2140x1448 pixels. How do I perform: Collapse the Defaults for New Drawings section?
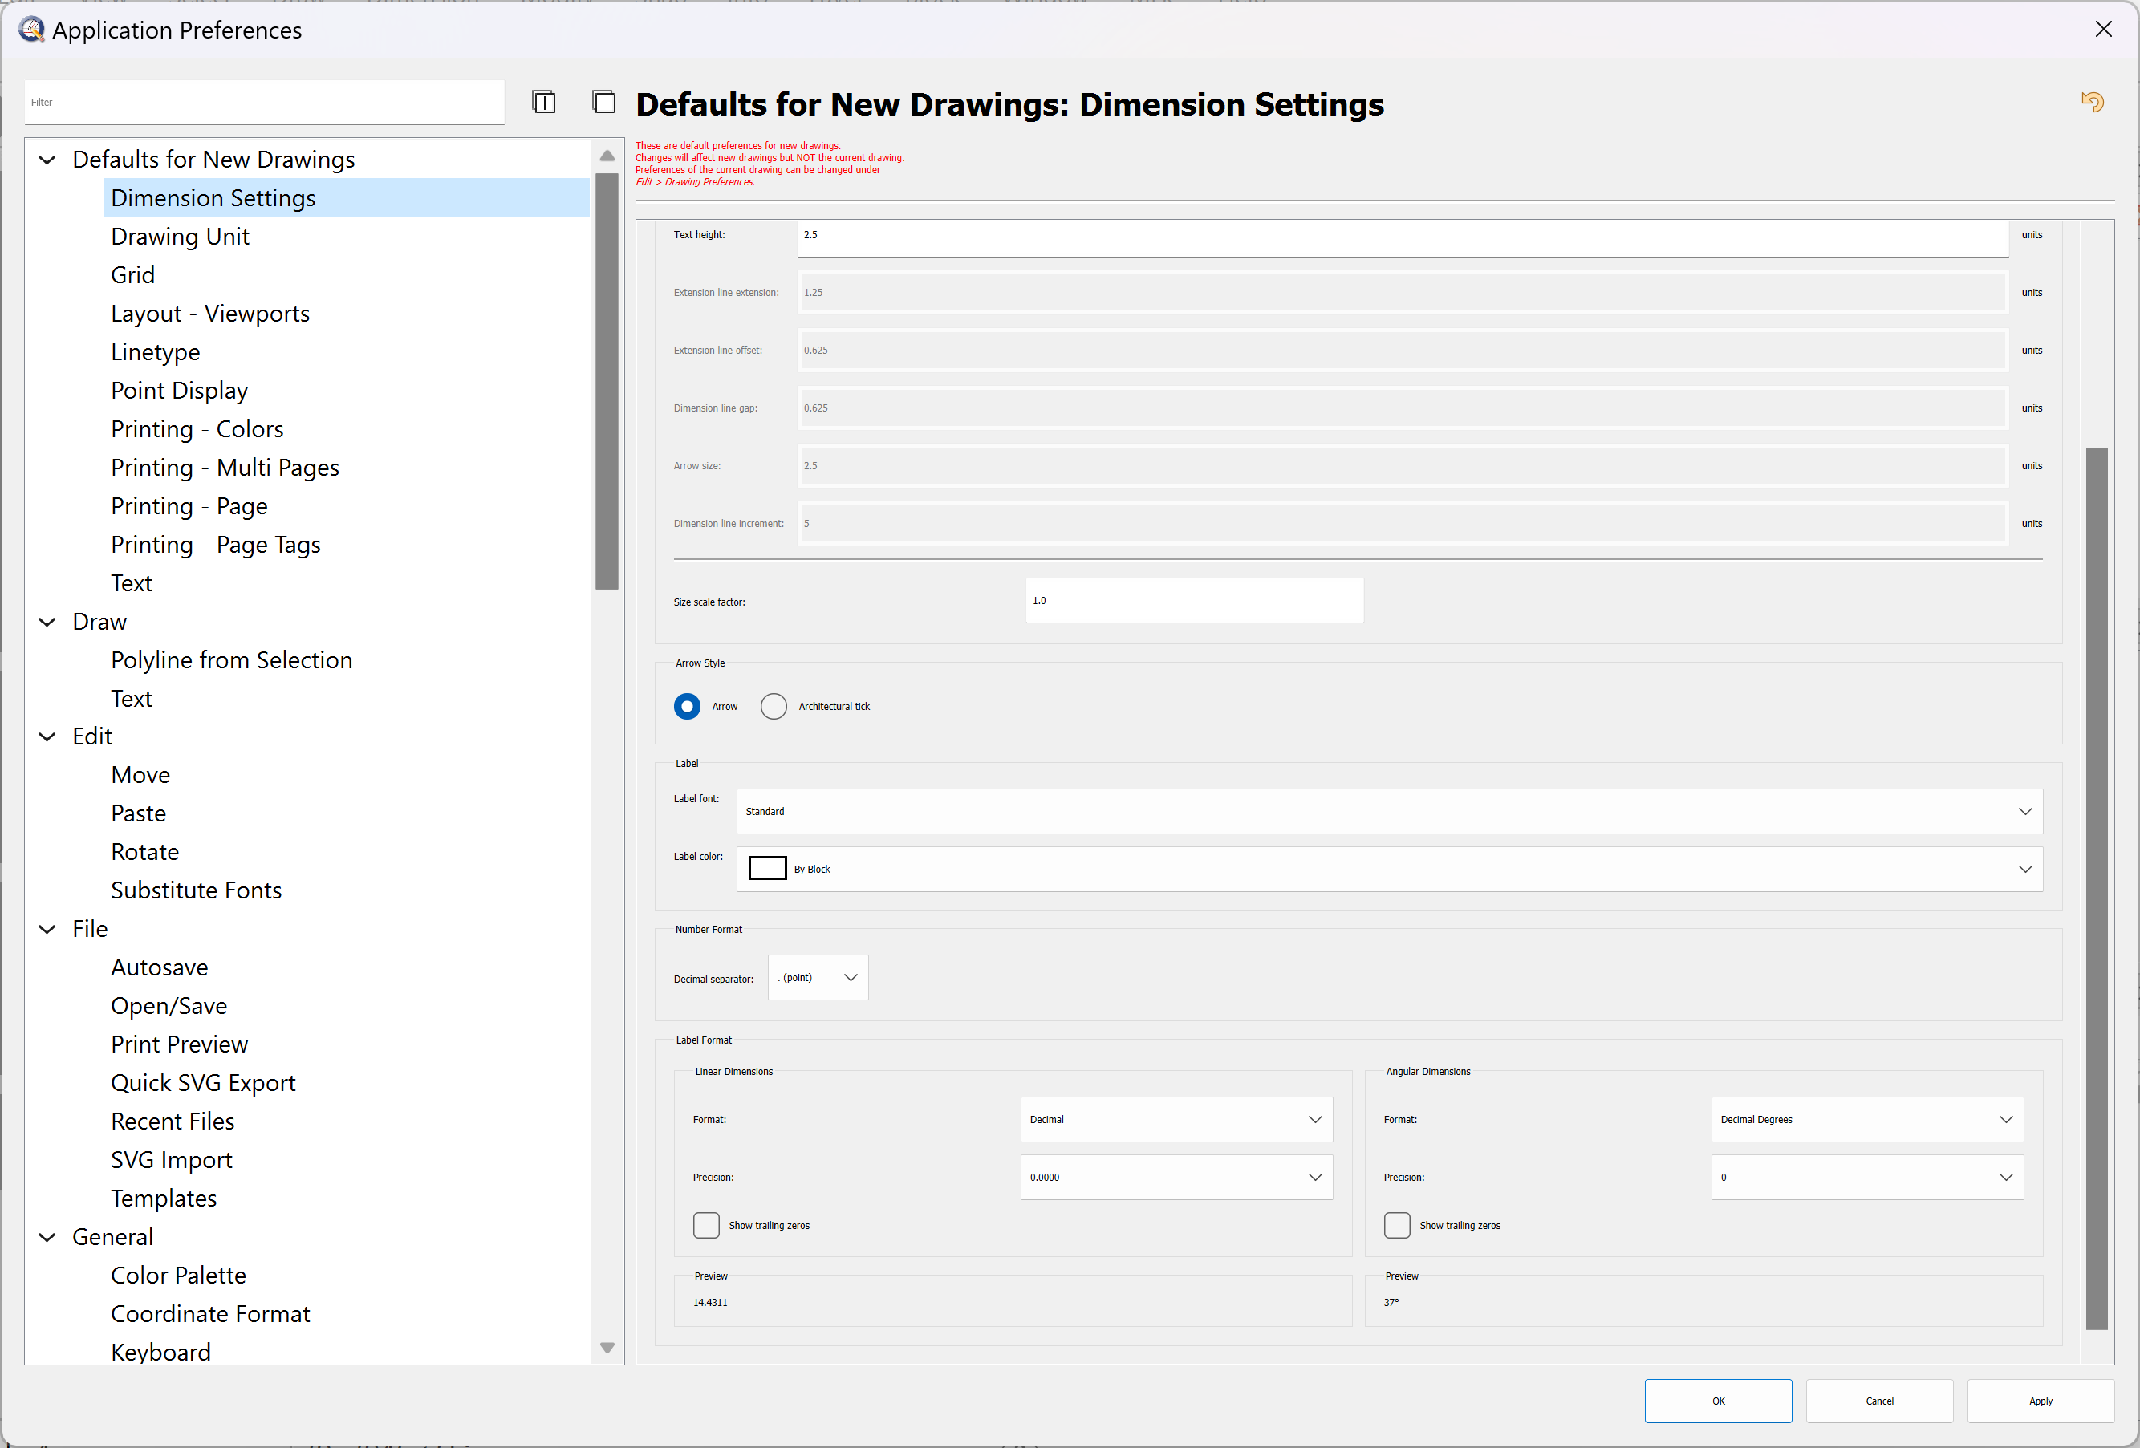[47, 160]
